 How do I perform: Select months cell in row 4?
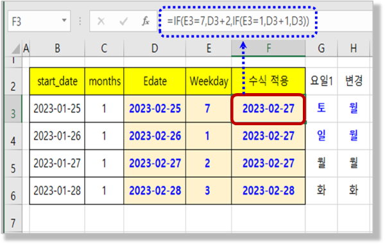[104, 136]
